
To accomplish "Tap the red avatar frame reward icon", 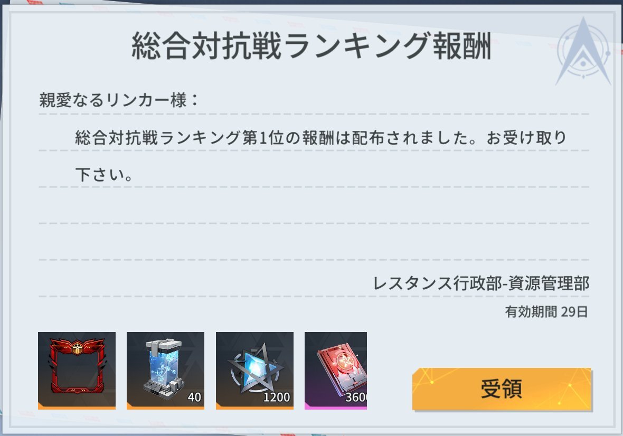I will click(77, 371).
